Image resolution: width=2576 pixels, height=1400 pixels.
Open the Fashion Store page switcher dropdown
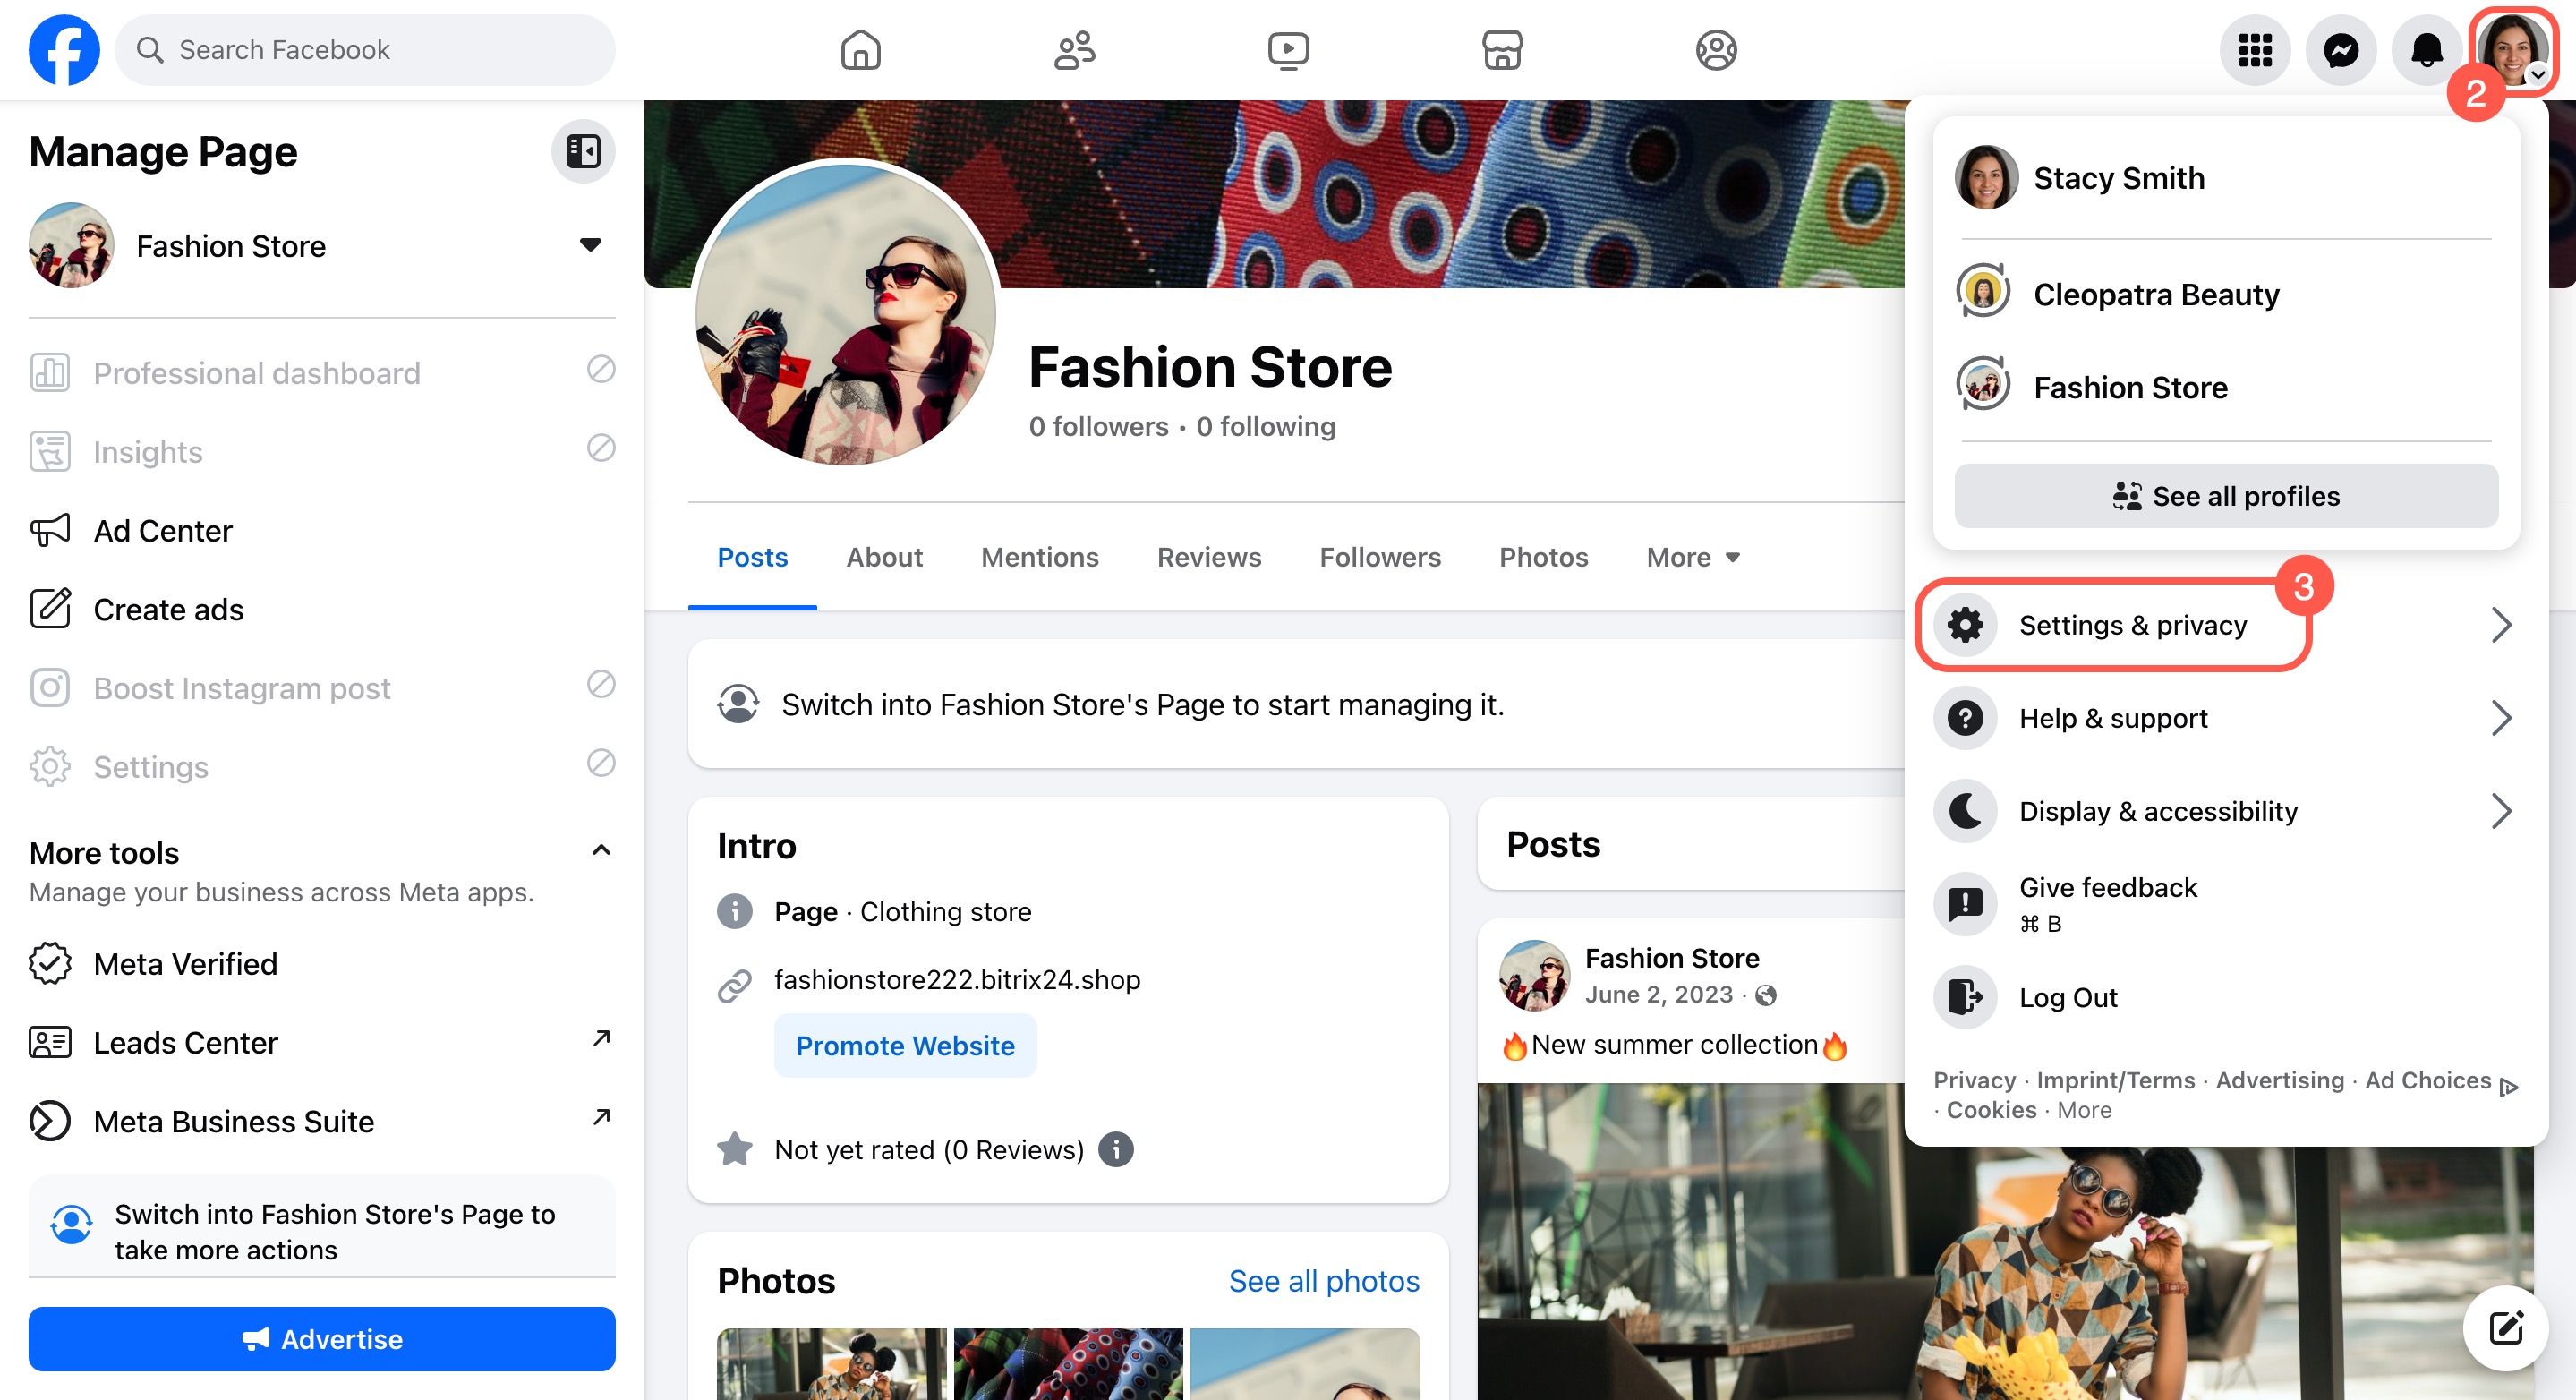point(590,245)
